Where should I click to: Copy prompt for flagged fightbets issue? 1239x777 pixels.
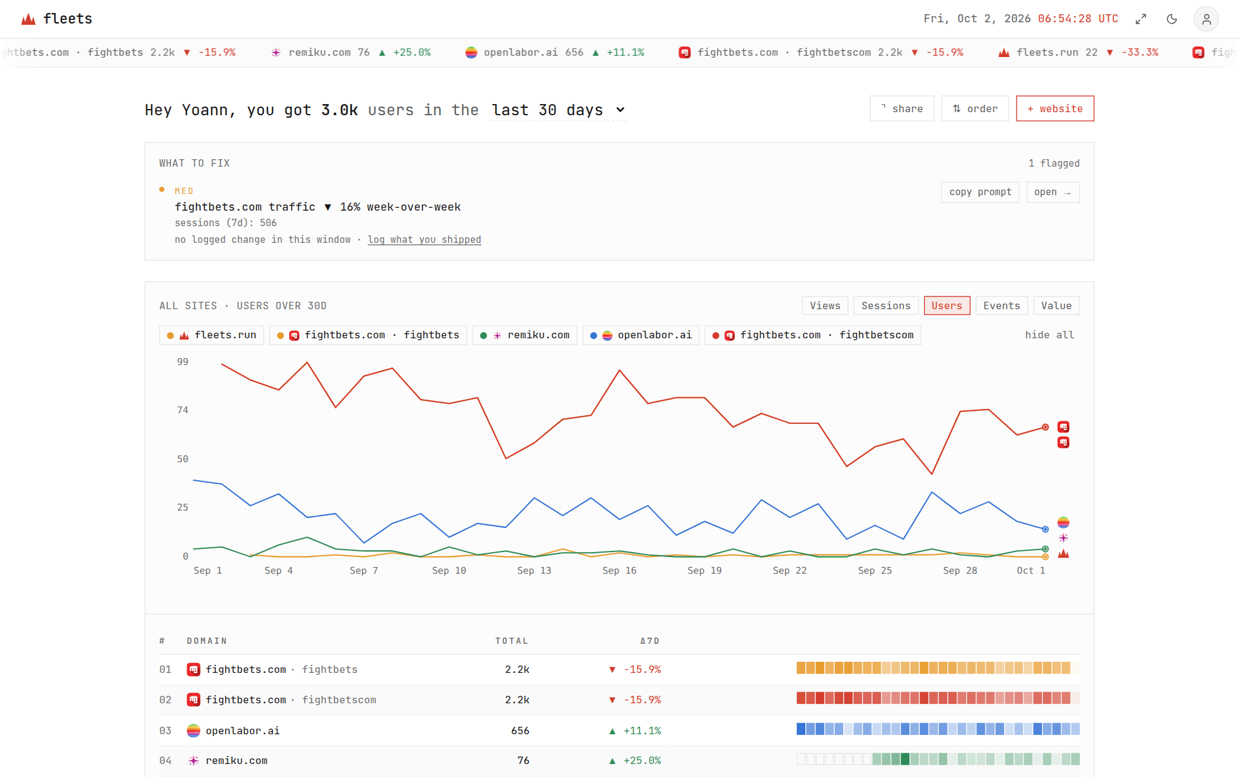pyautogui.click(x=980, y=192)
